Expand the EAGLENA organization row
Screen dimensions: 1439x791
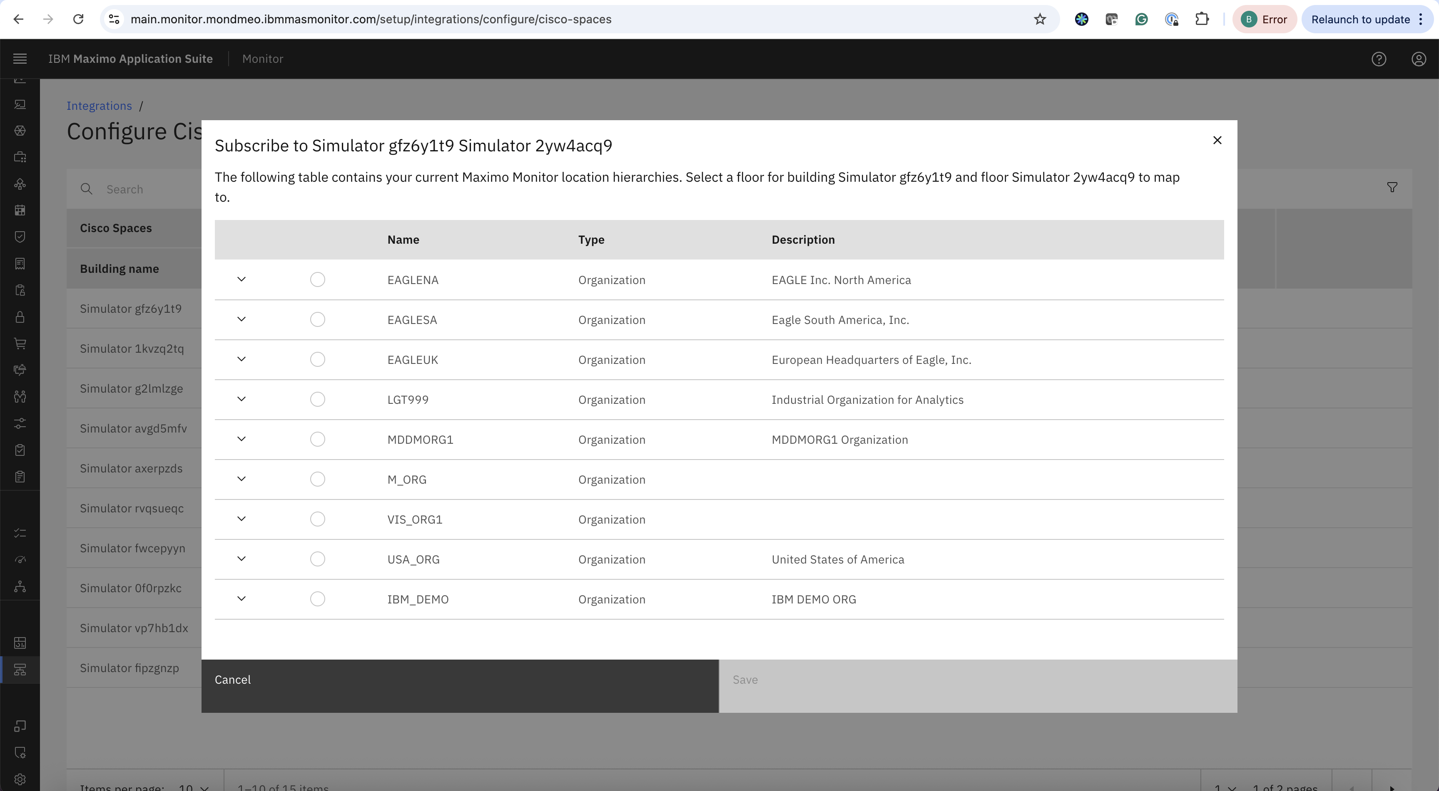241,279
